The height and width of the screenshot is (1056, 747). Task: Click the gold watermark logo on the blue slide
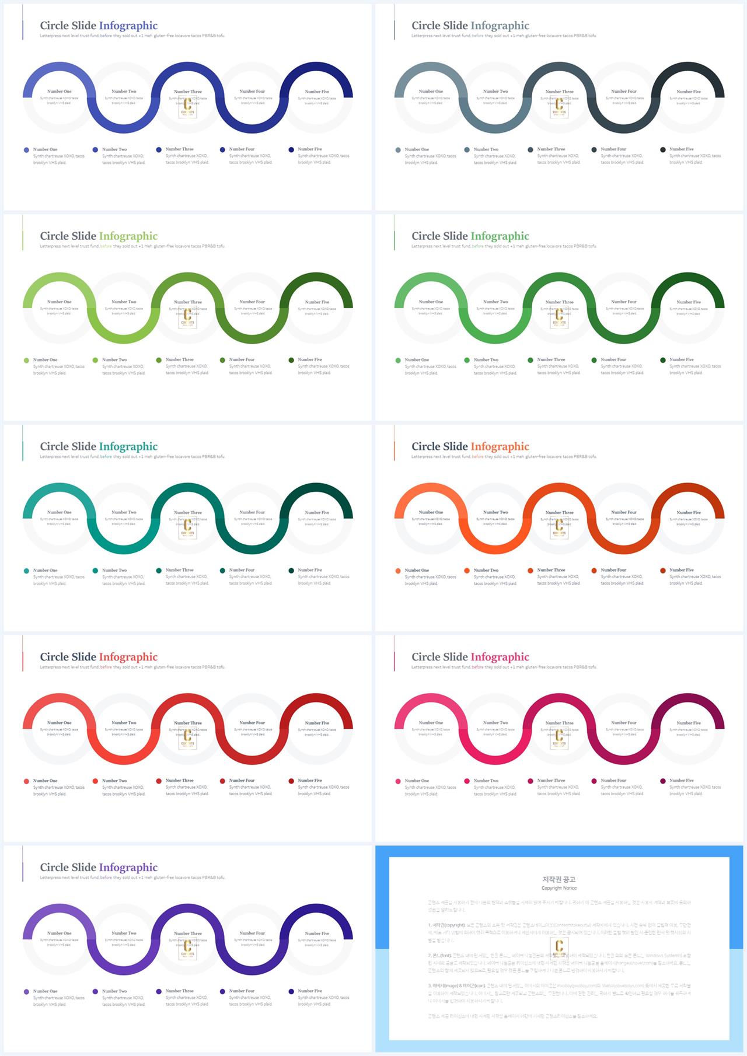point(187,107)
